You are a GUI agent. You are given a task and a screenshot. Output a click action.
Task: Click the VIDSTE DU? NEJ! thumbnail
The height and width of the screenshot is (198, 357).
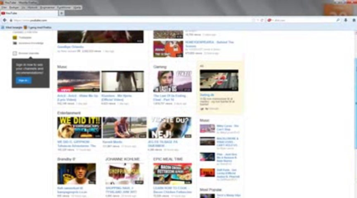coord(170,128)
